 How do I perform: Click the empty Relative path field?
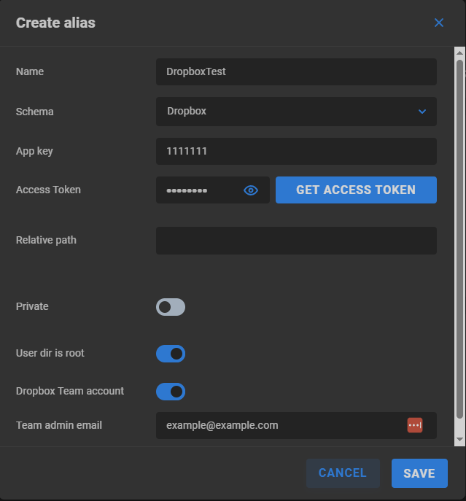click(296, 241)
